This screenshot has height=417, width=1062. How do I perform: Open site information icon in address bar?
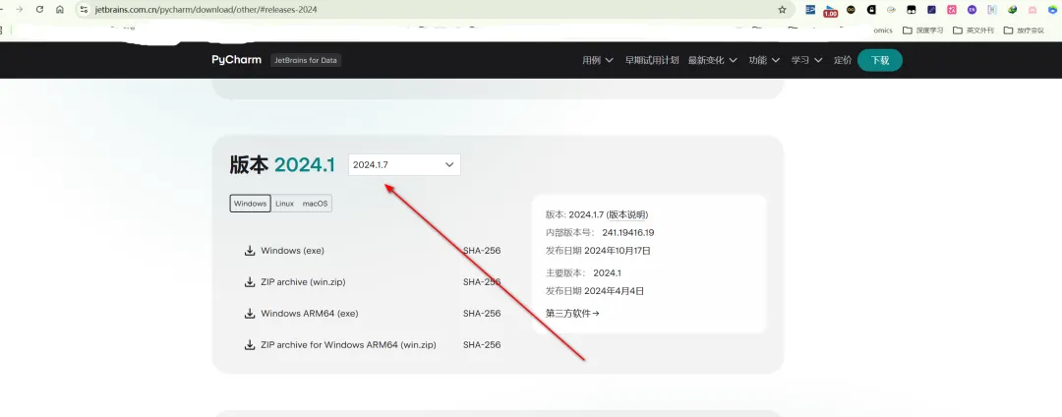(x=84, y=10)
